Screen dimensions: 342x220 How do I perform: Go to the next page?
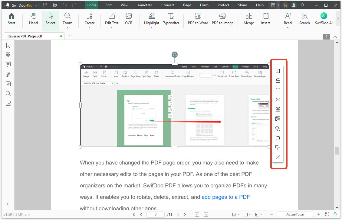(x=178, y=214)
